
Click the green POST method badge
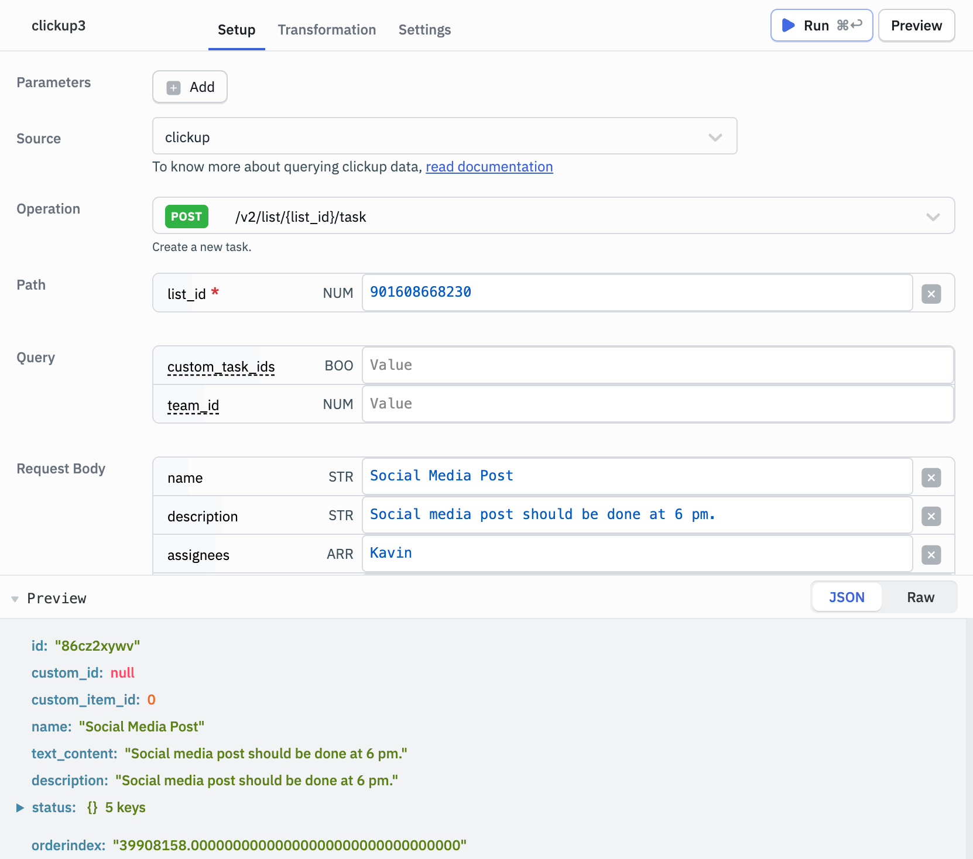click(x=186, y=217)
